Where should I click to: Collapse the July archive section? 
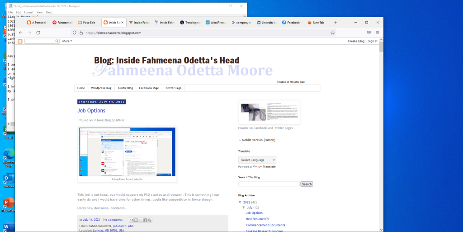244,208
